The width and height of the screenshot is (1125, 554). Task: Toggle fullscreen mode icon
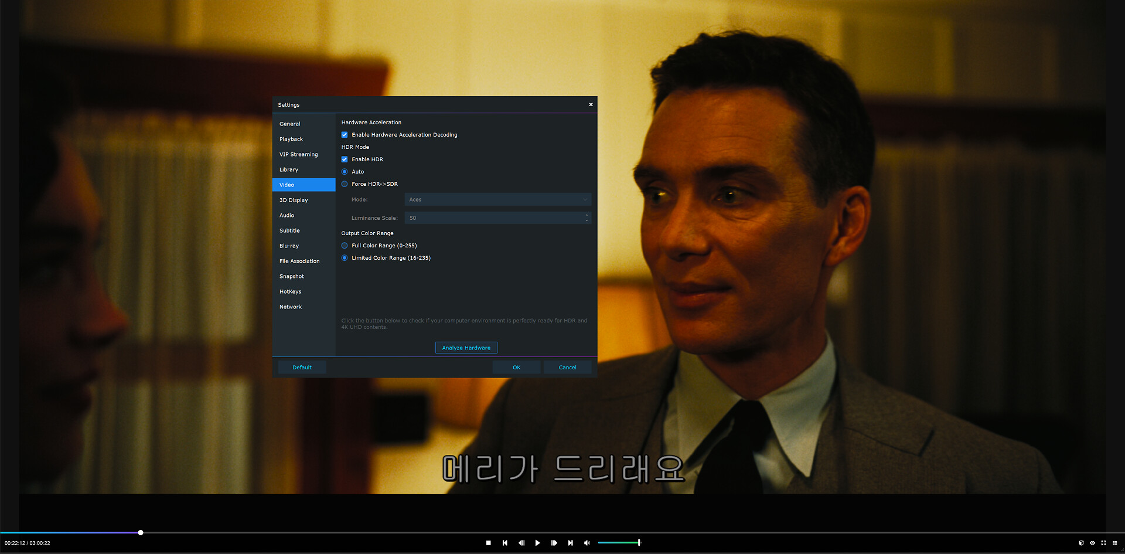[x=1103, y=543]
